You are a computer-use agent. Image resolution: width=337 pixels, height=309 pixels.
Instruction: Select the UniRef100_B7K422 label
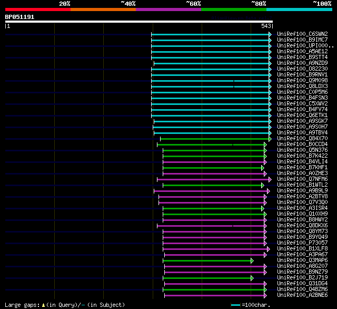[302, 156]
